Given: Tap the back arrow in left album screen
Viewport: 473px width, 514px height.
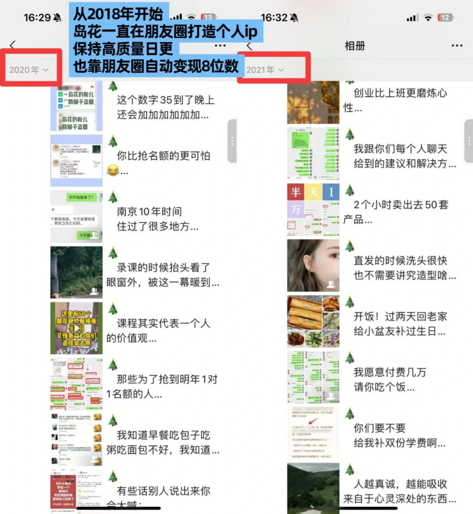Looking at the screenshot, I should pos(13,45).
